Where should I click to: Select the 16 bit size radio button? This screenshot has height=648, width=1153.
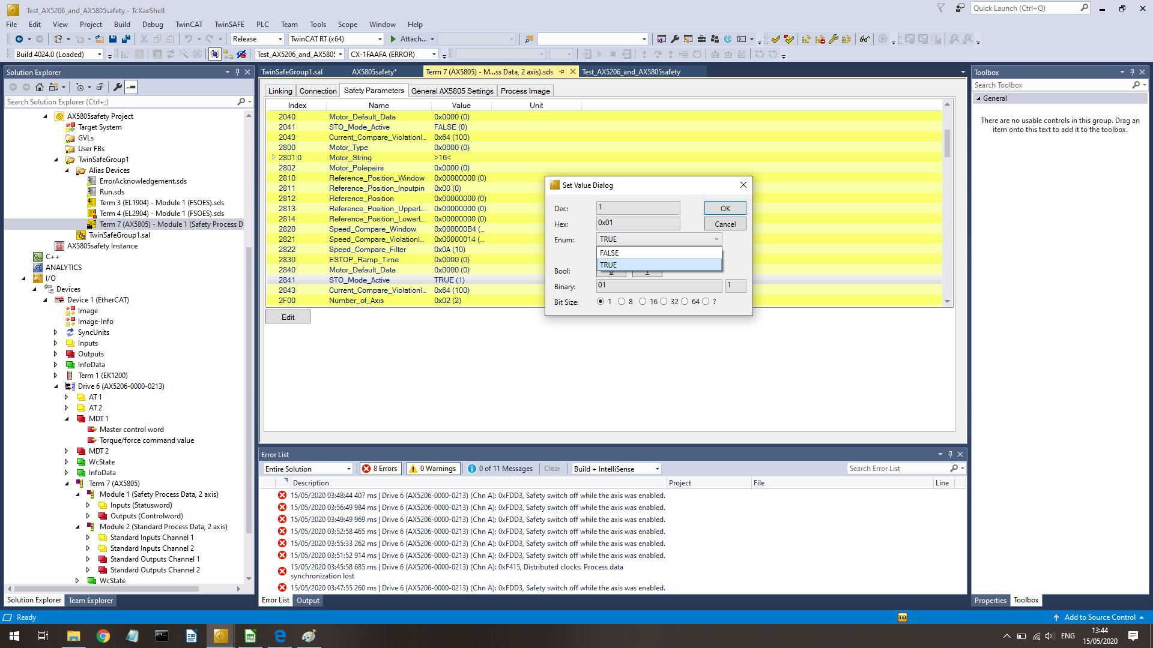coord(643,302)
